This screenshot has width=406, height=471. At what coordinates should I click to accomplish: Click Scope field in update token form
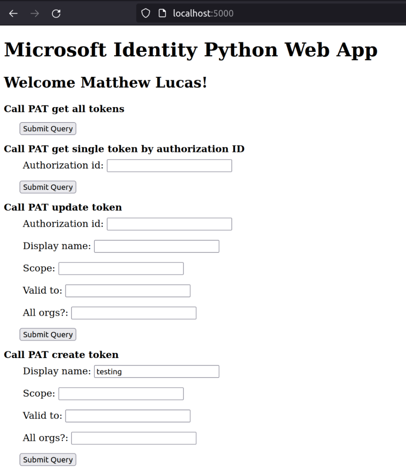click(121, 268)
